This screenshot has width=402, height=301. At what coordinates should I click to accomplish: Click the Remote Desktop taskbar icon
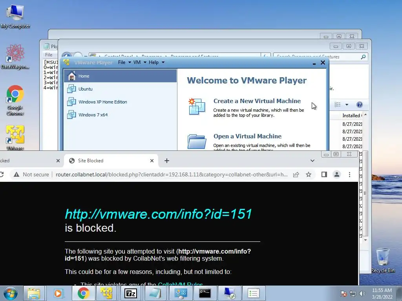coord(229,293)
